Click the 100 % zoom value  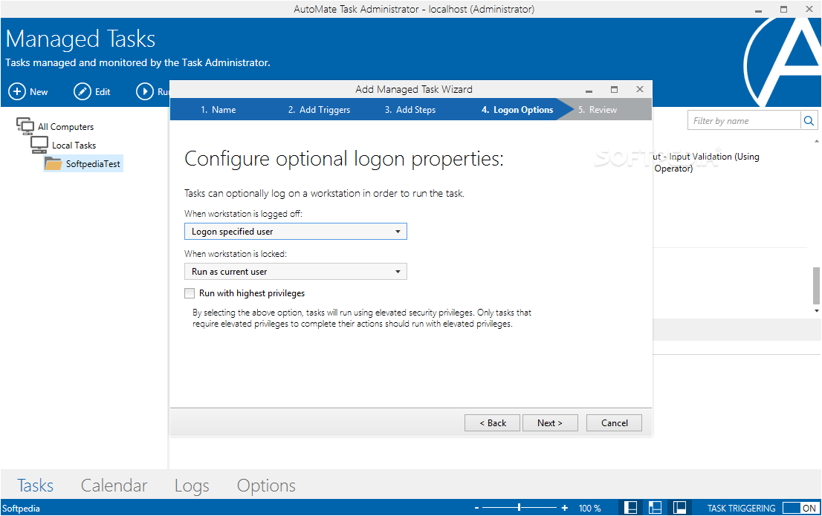pos(590,508)
